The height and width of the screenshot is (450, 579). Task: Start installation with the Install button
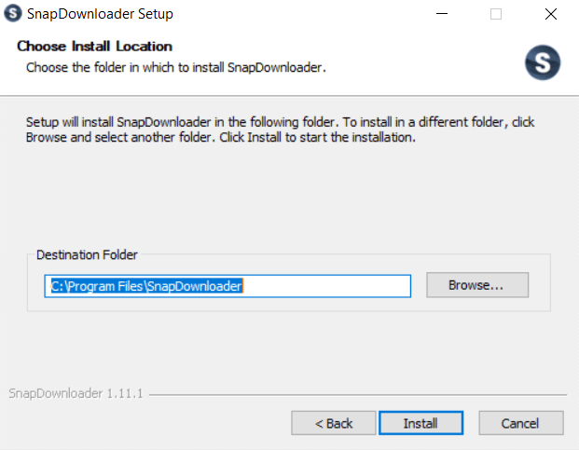[x=420, y=423]
